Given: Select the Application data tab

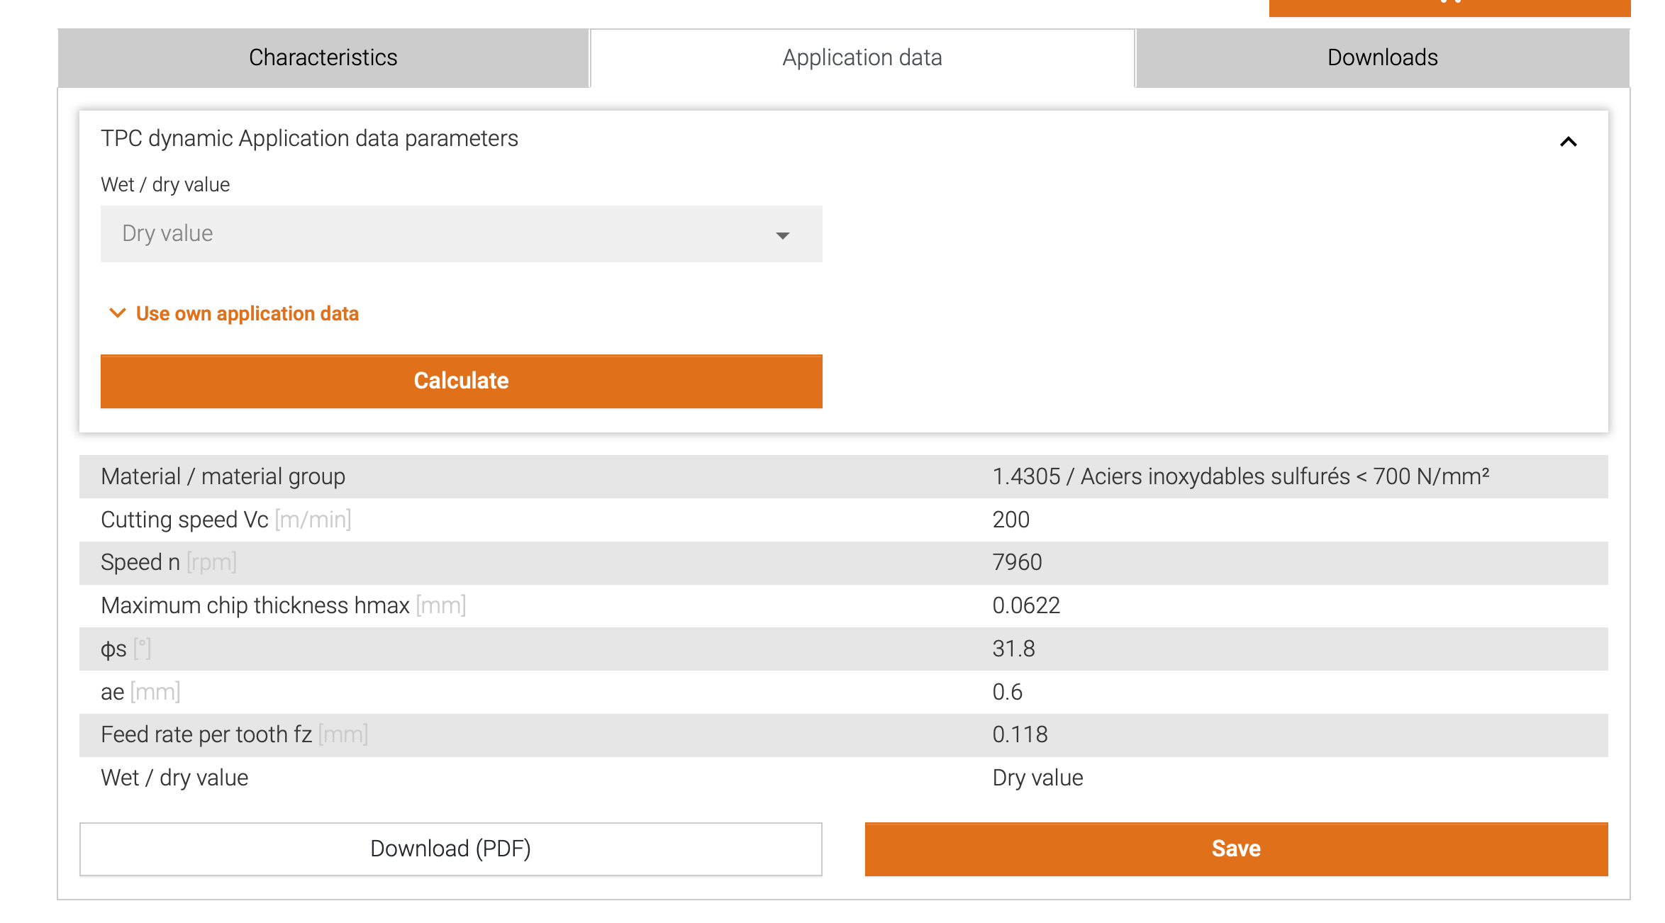Looking at the screenshot, I should [x=862, y=57].
